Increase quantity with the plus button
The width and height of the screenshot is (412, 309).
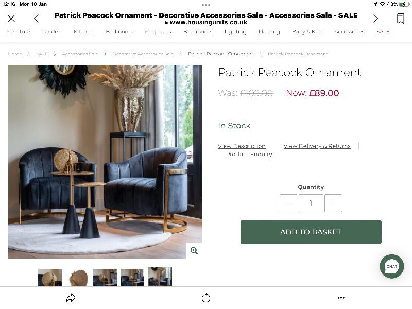point(333,203)
